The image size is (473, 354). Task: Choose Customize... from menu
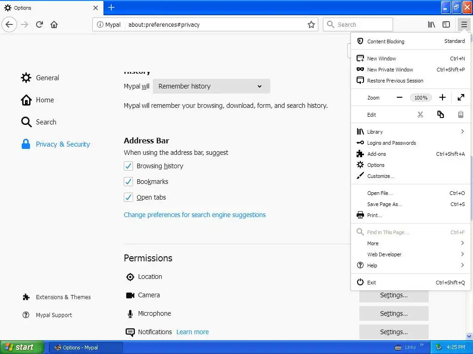tap(411, 176)
